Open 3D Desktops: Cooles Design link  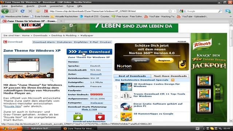click(157, 85)
